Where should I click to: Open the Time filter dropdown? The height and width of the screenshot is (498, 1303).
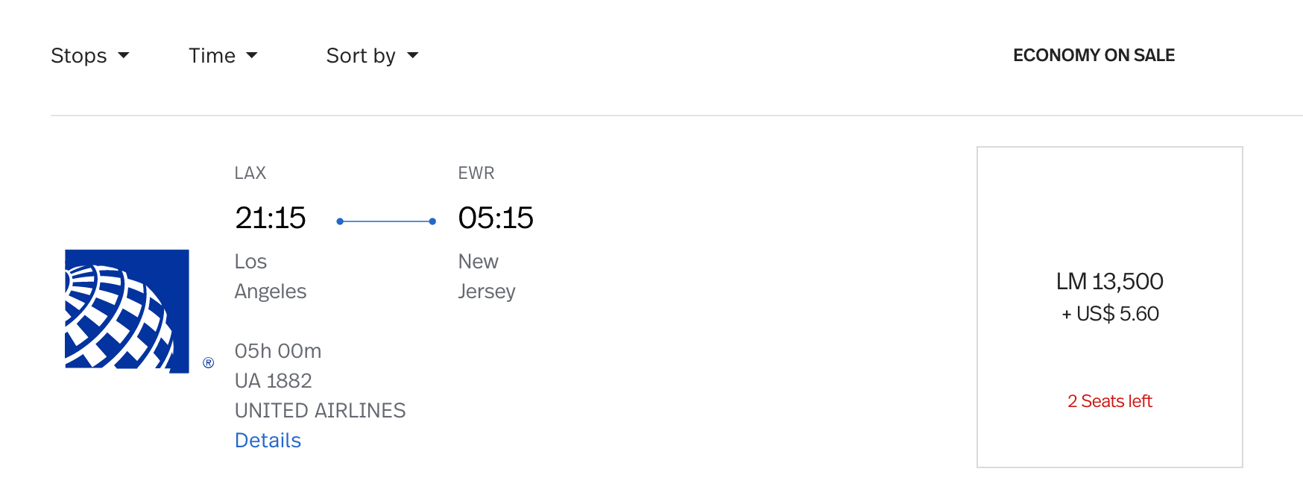[223, 56]
